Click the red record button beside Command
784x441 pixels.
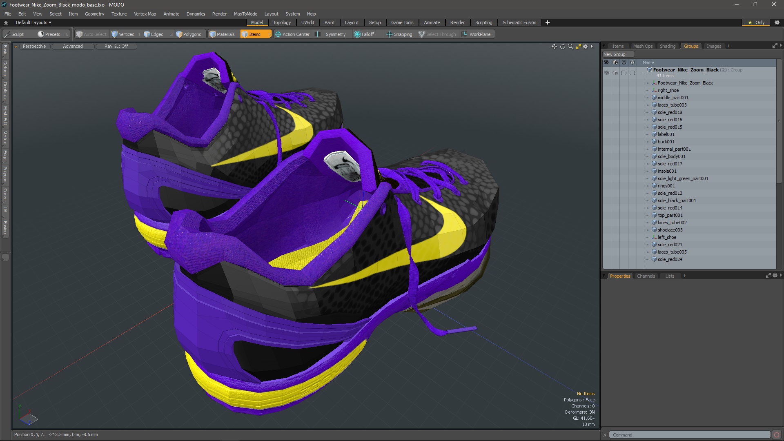(777, 435)
